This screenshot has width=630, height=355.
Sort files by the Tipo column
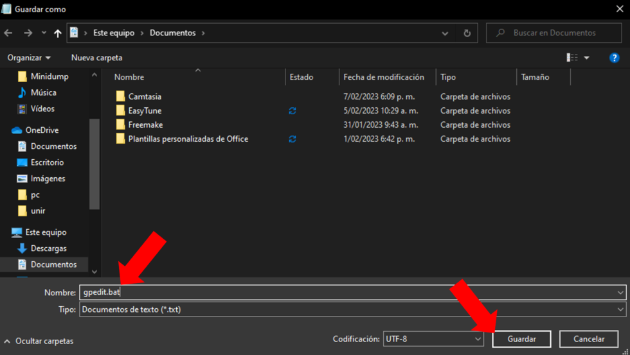point(448,77)
